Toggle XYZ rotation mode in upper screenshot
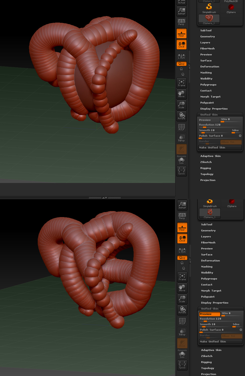245x376 pixels. click(182, 64)
